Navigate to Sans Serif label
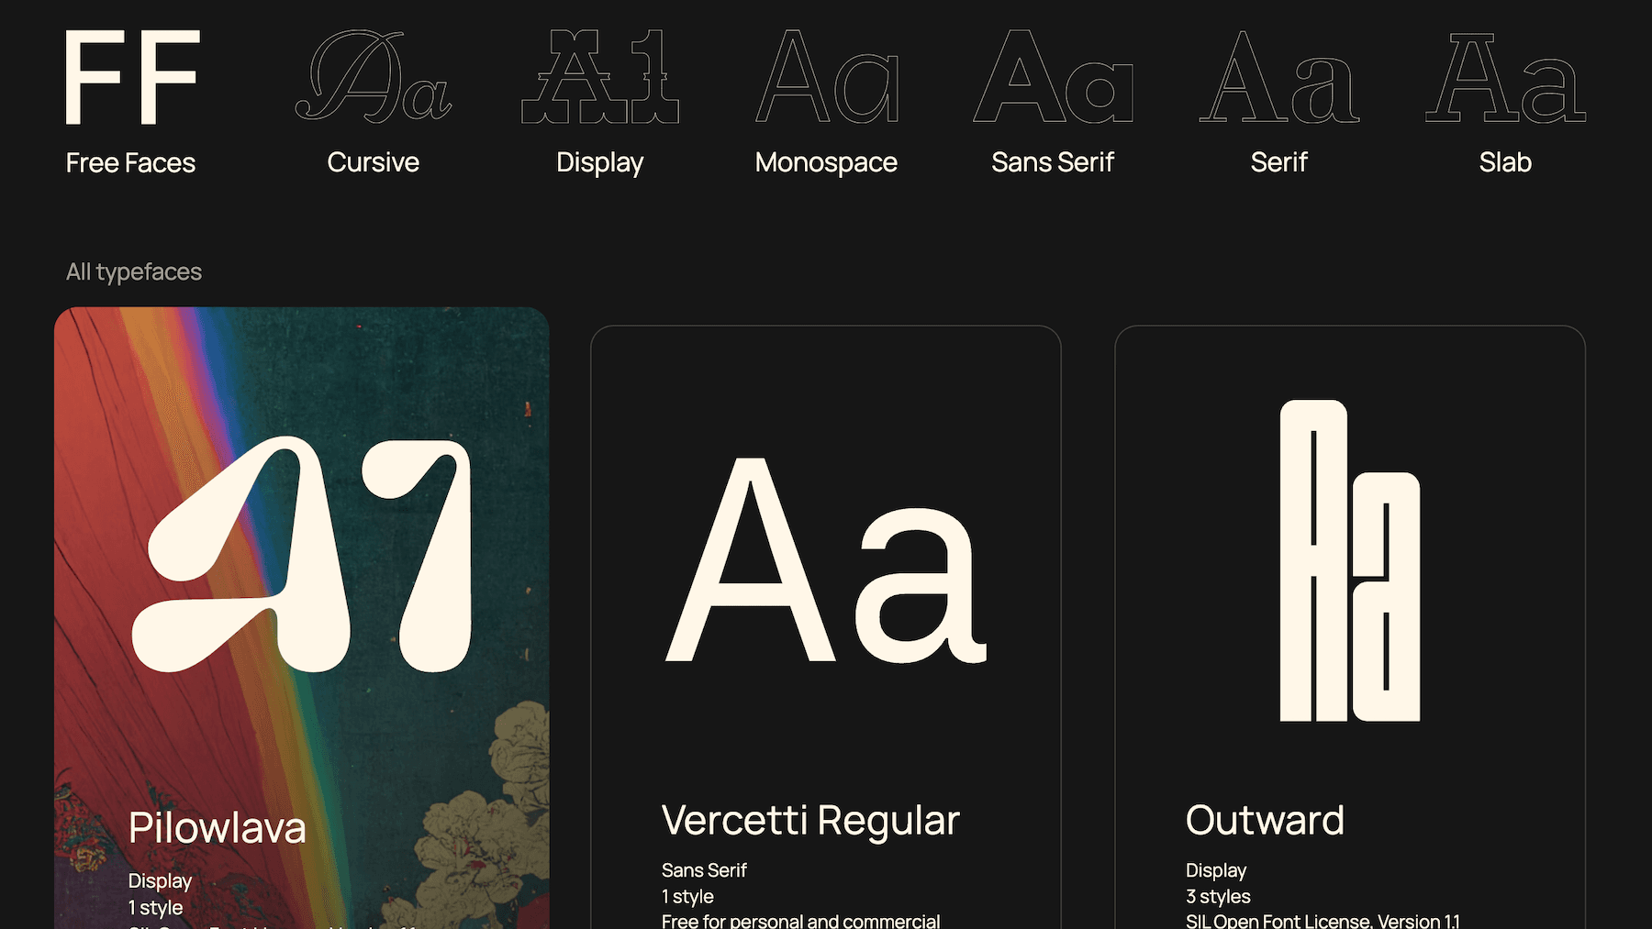The width and height of the screenshot is (1652, 929). [1053, 162]
